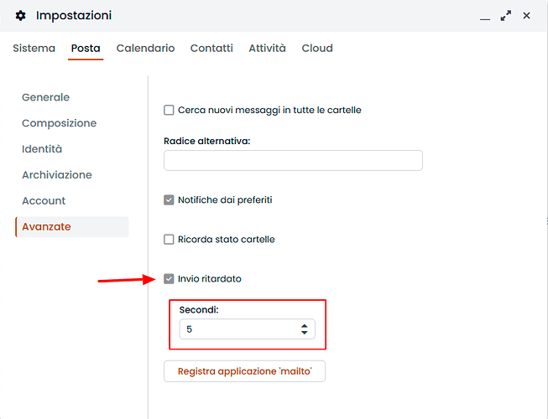The height and width of the screenshot is (419, 548).
Task: Click the settings gear icon in title bar
Action: click(21, 16)
